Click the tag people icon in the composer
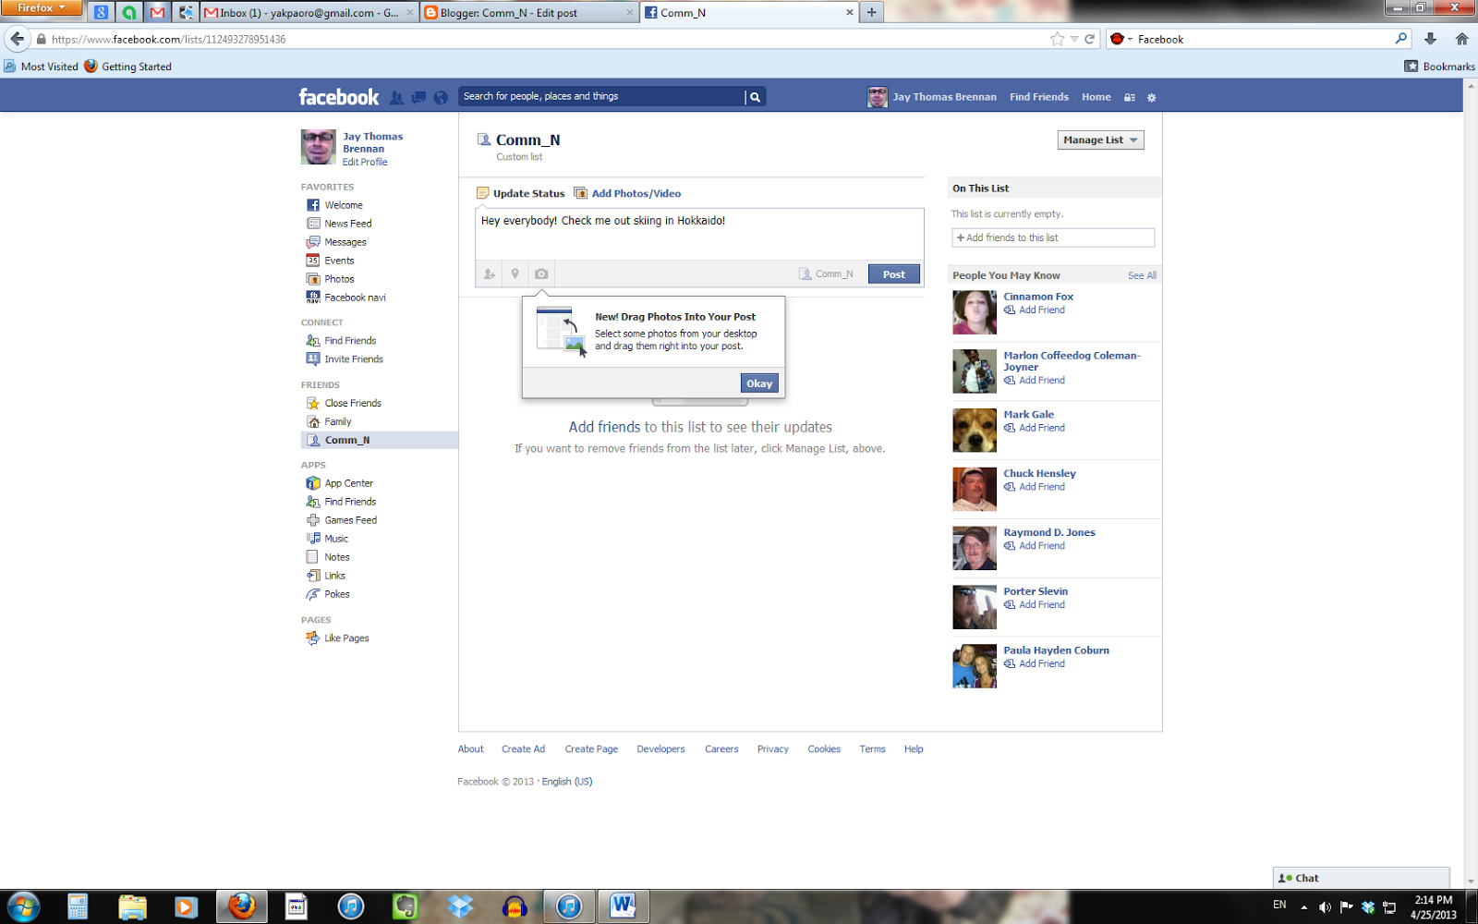 coord(489,274)
